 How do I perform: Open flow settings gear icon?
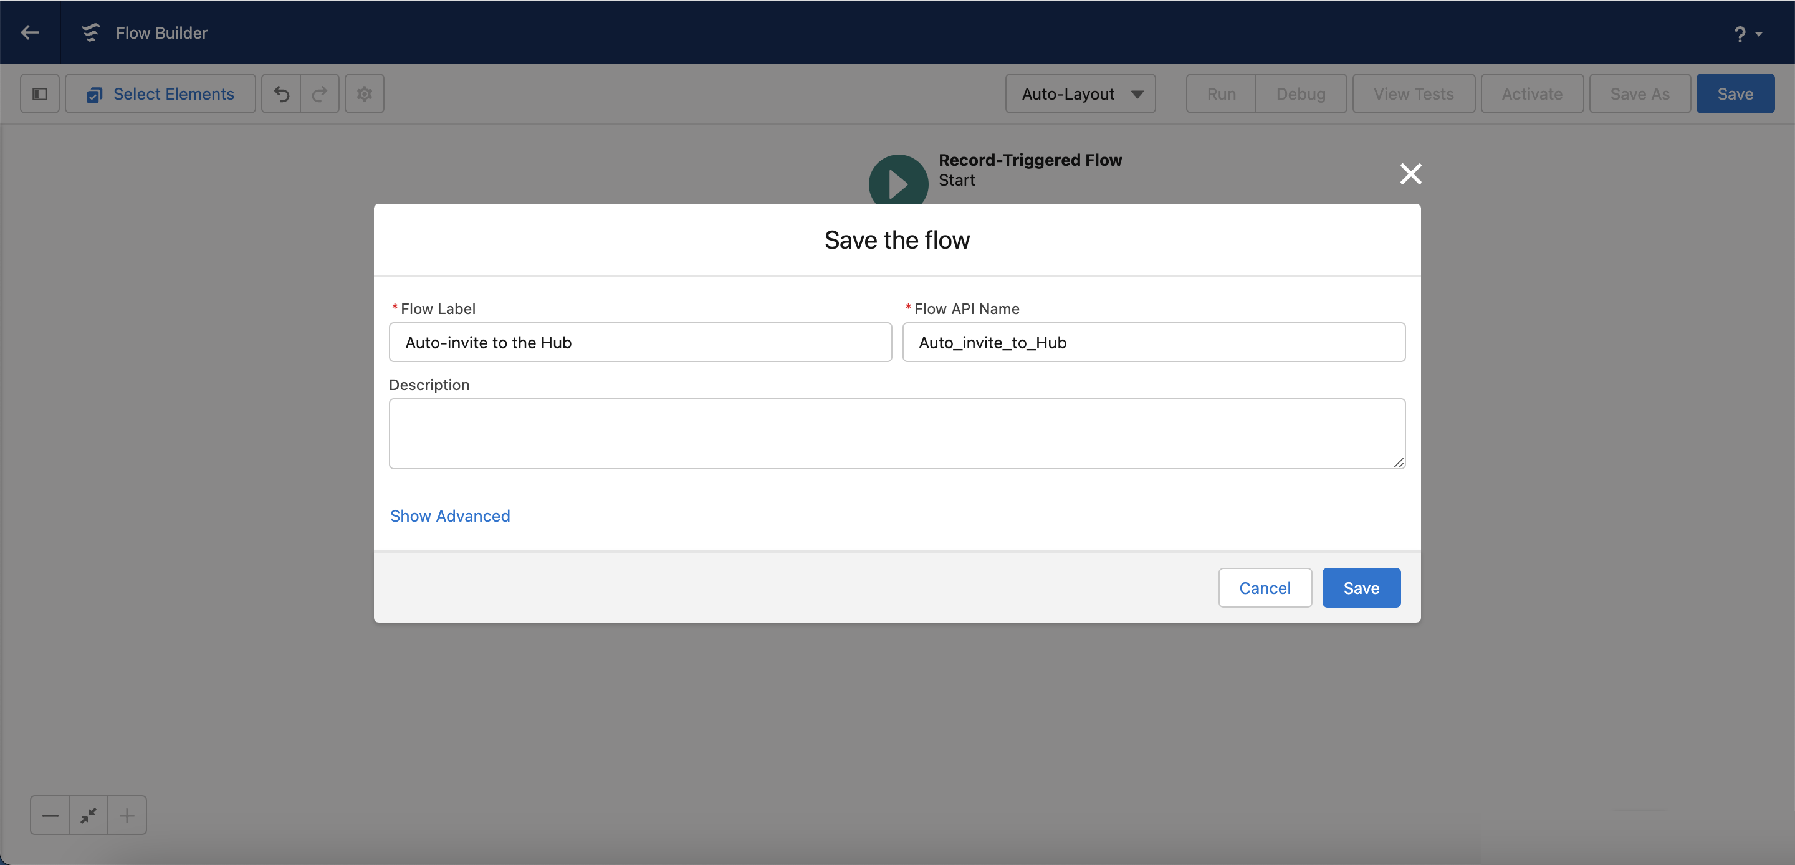(365, 93)
